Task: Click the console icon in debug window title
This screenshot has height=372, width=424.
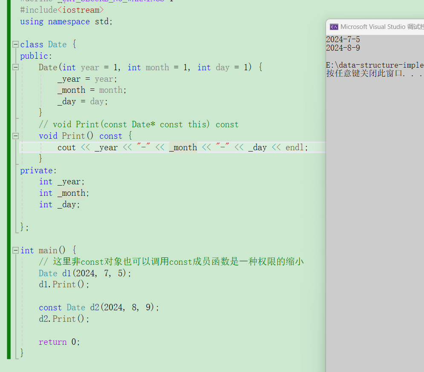Action: click(334, 27)
